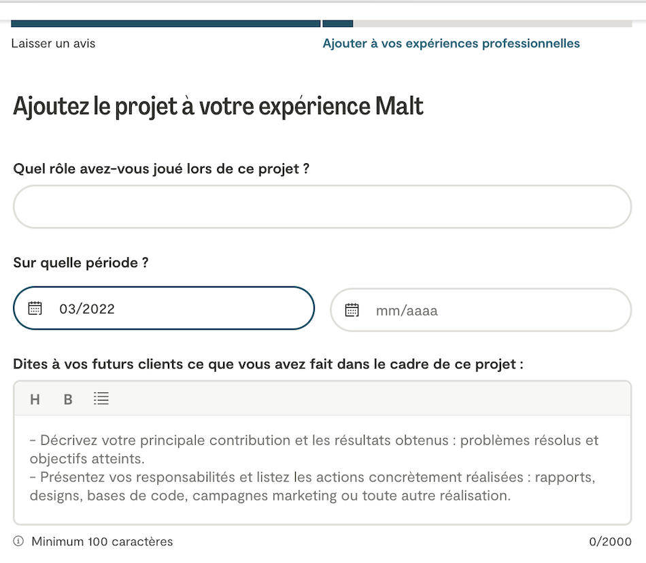Viewport: 646px width, 563px height.
Task: Click the start date calendar icon
Action: tap(35, 309)
